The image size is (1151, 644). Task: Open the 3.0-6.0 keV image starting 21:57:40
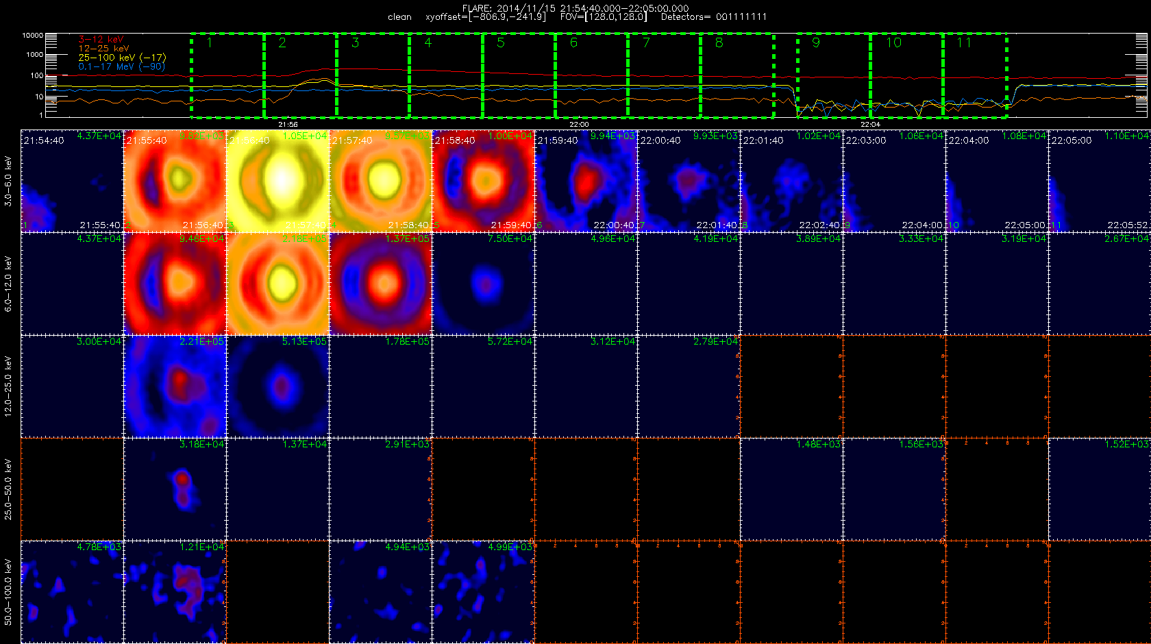pos(380,181)
